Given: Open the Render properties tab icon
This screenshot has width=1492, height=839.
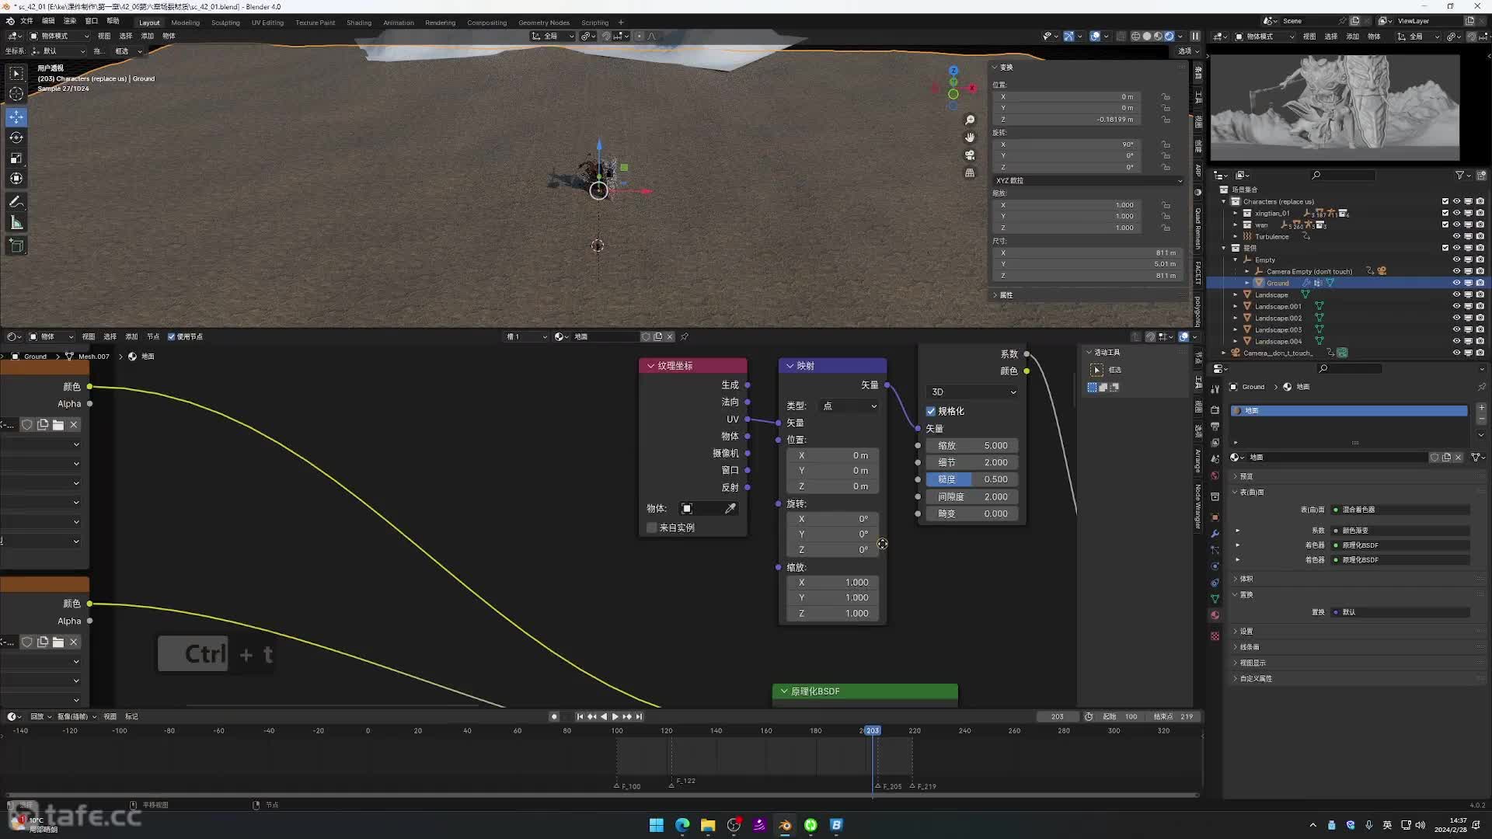Looking at the screenshot, I should tap(1215, 410).
